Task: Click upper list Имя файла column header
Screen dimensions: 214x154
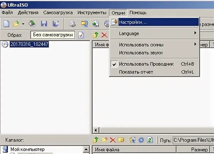Action: click(101, 45)
